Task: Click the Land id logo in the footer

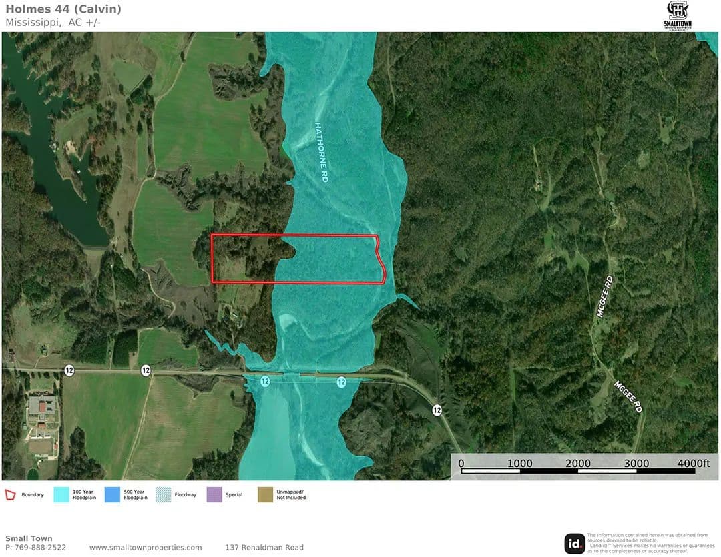Action: click(x=574, y=543)
